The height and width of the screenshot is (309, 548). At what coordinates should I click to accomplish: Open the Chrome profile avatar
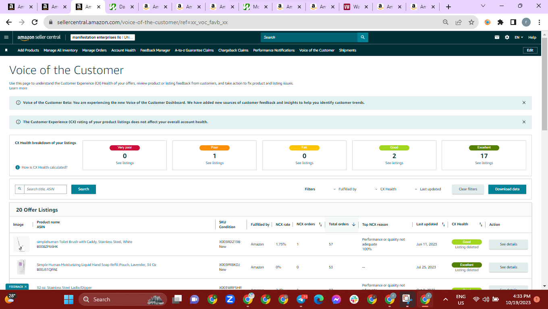(x=526, y=22)
